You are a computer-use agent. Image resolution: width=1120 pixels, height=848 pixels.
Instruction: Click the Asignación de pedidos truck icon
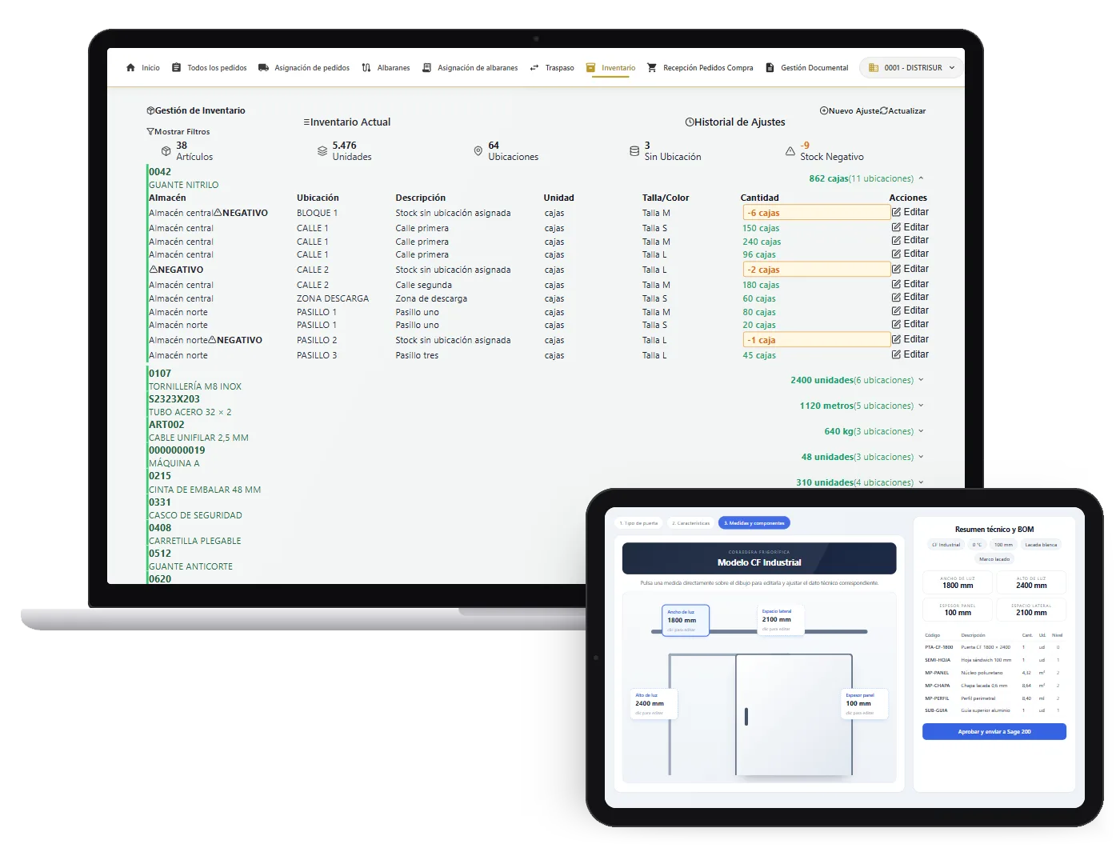pyautogui.click(x=263, y=68)
